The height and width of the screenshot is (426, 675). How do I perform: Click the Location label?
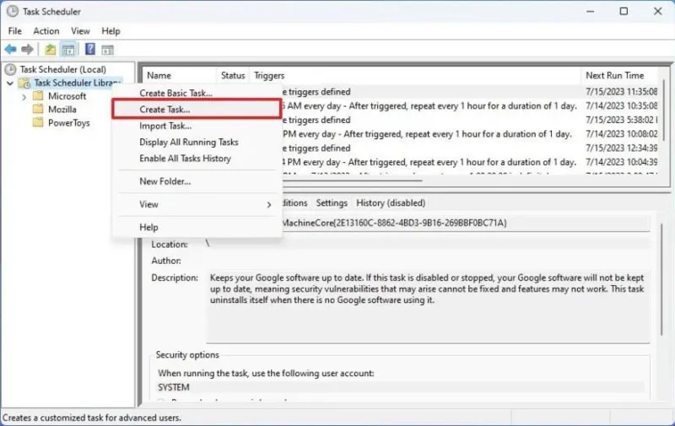(170, 245)
